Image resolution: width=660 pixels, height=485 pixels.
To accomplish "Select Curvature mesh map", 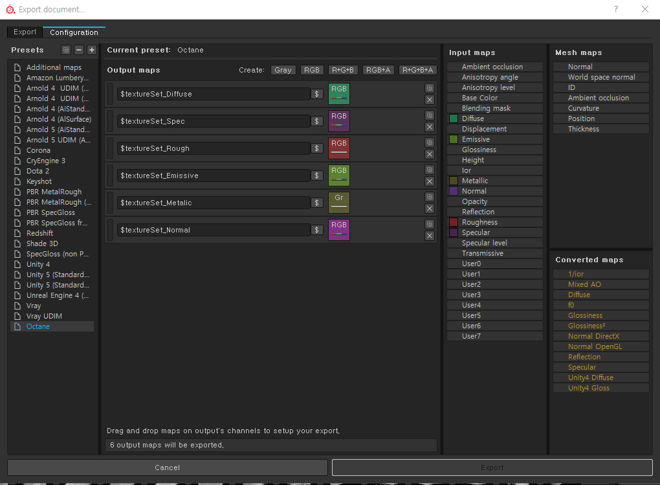I will (601, 108).
